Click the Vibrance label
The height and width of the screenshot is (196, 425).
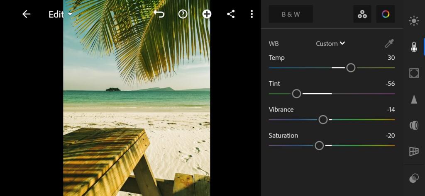(x=281, y=110)
